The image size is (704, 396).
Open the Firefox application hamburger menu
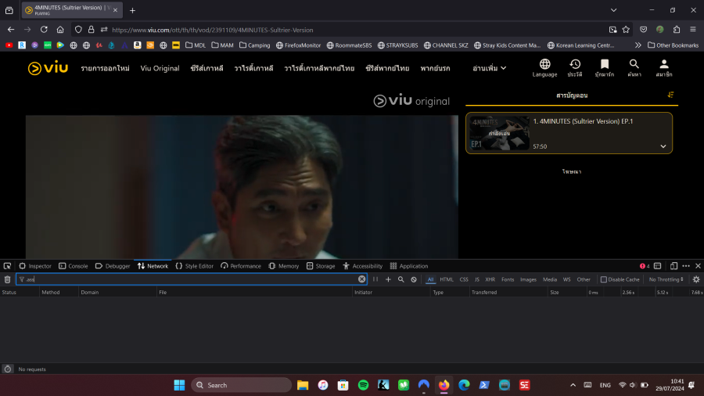pos(693,30)
